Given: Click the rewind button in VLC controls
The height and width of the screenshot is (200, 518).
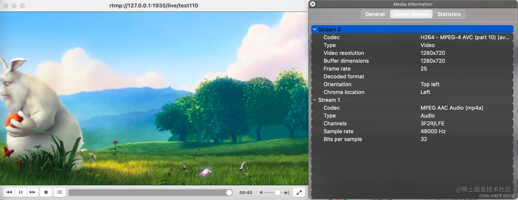Looking at the screenshot, I should pos(10,192).
